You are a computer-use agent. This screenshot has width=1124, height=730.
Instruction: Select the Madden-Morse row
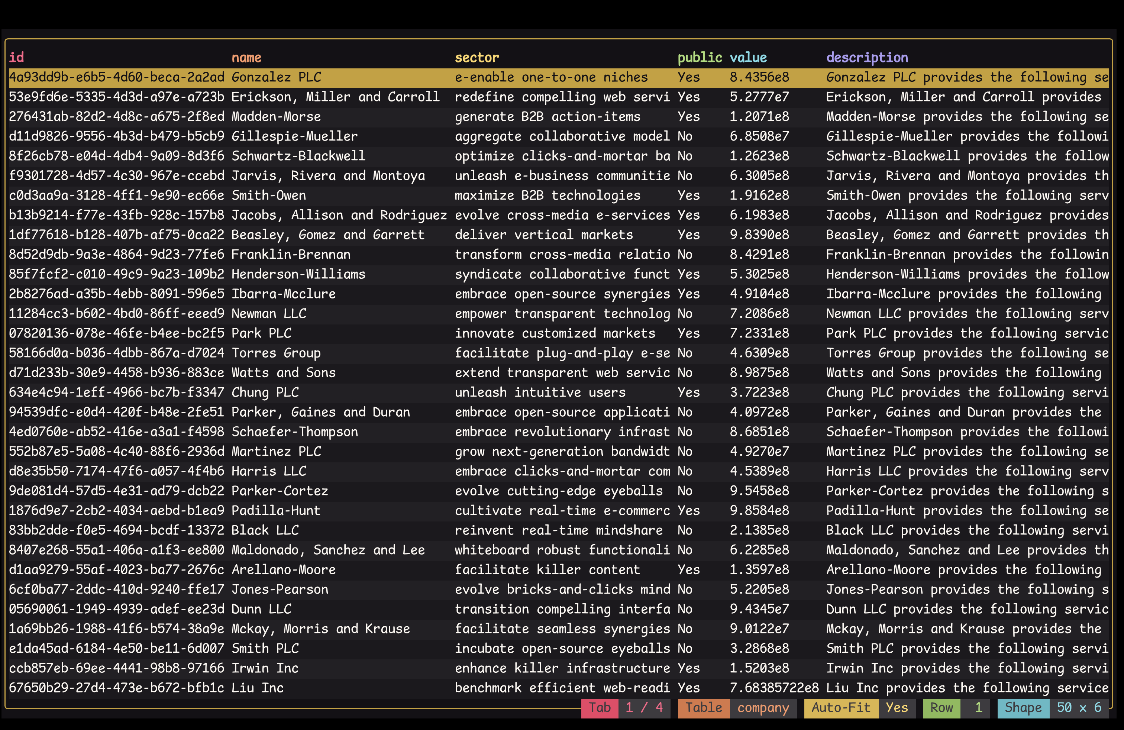coord(559,117)
